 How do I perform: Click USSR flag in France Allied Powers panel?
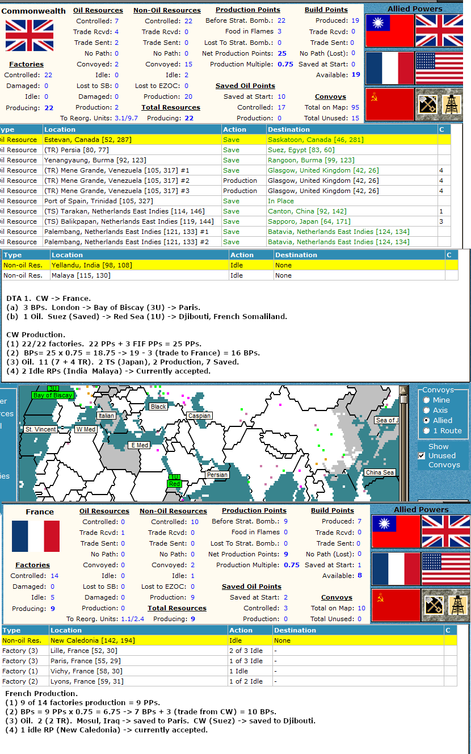click(x=396, y=605)
